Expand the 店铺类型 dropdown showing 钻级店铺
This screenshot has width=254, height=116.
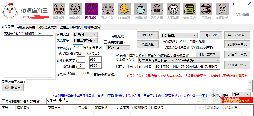point(85,35)
